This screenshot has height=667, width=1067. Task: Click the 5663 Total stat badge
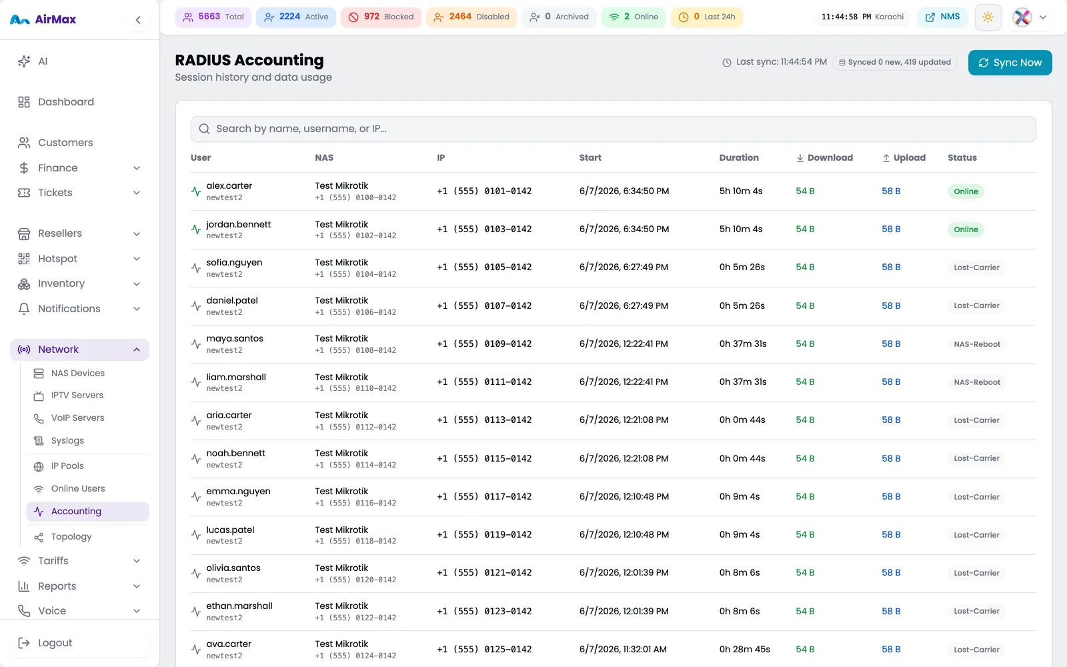pos(213,17)
